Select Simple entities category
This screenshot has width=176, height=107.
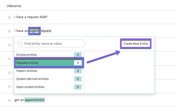[x=49, y=55]
